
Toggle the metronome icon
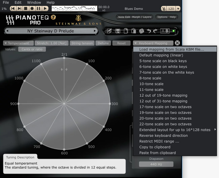click(x=164, y=9)
